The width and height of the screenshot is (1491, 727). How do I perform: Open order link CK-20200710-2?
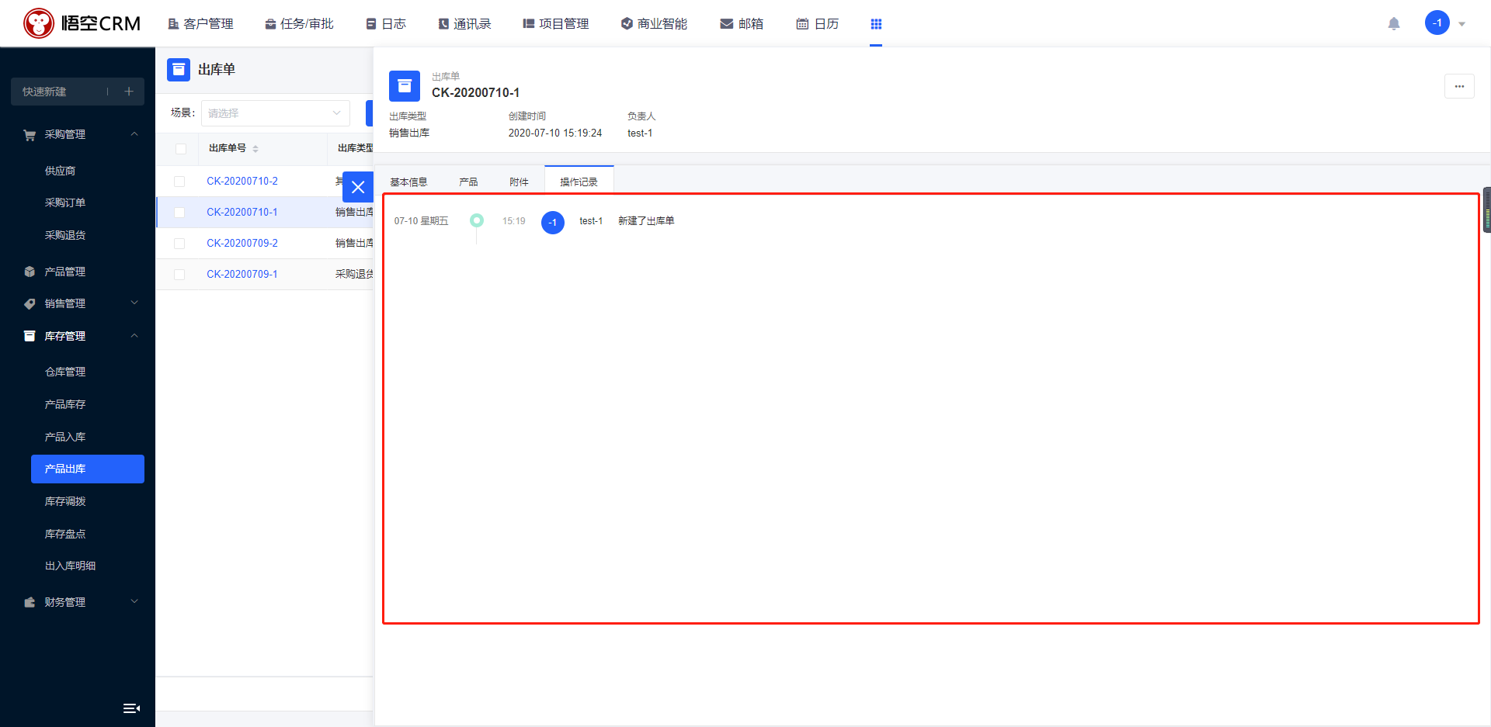(242, 181)
